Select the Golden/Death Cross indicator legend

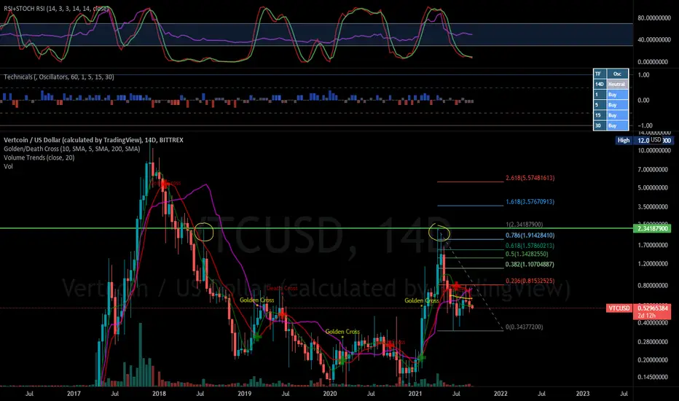click(72, 149)
